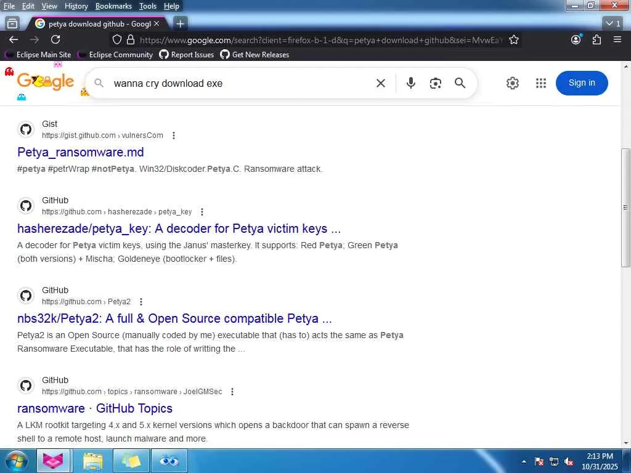Open nbs32k/Petya2 result link
Image resolution: width=631 pixels, height=473 pixels.
[x=174, y=318]
